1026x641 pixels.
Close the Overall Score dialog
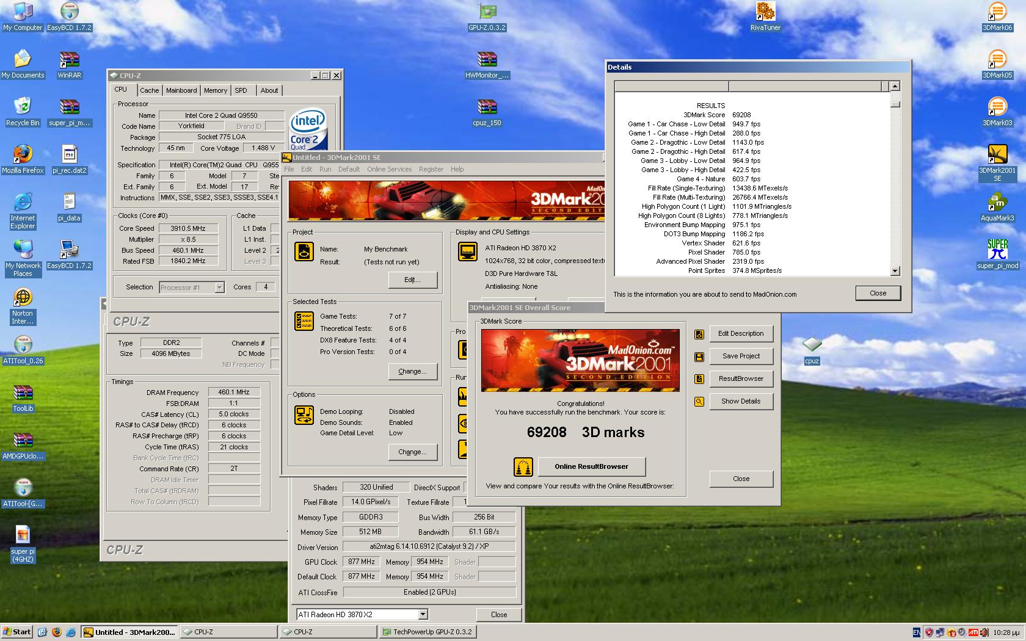point(741,479)
